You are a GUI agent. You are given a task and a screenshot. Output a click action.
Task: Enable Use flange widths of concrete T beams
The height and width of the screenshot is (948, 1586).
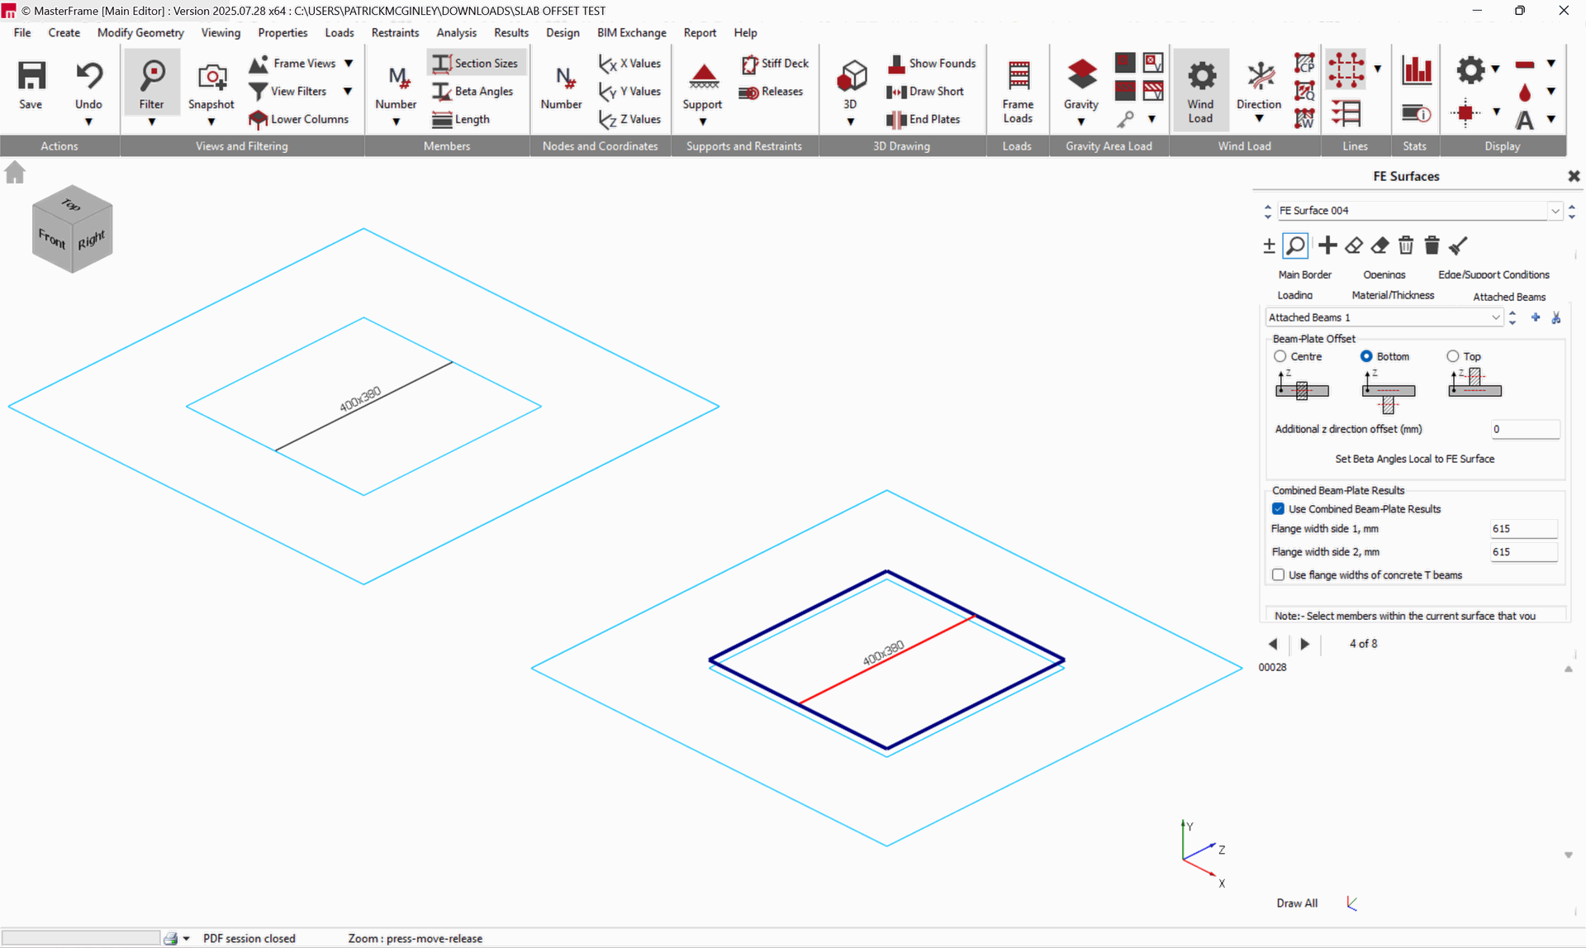(1279, 575)
